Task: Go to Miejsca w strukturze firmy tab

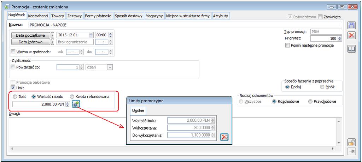Action: pos(188,16)
